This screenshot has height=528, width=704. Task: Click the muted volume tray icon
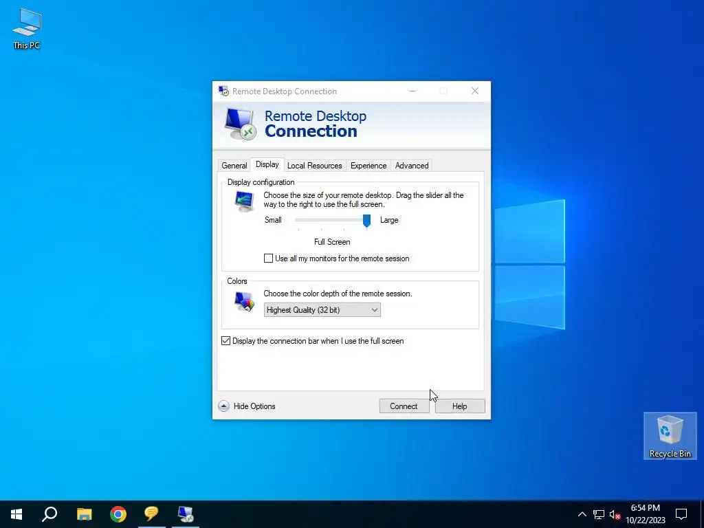point(615,514)
